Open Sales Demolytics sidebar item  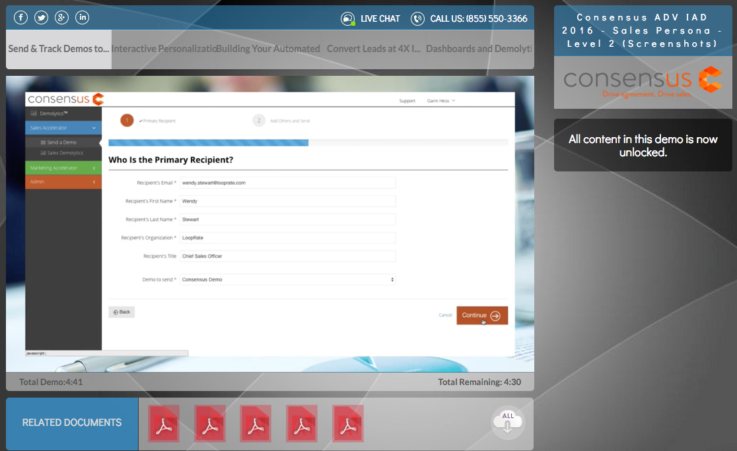pyautogui.click(x=63, y=153)
